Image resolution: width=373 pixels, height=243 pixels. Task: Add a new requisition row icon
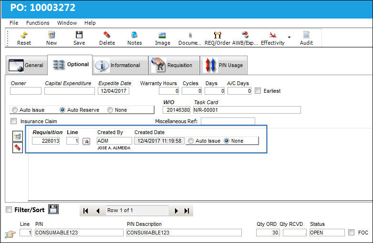(17, 136)
